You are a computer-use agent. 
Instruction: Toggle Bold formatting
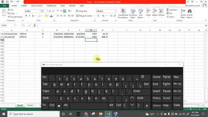coord(26,16)
